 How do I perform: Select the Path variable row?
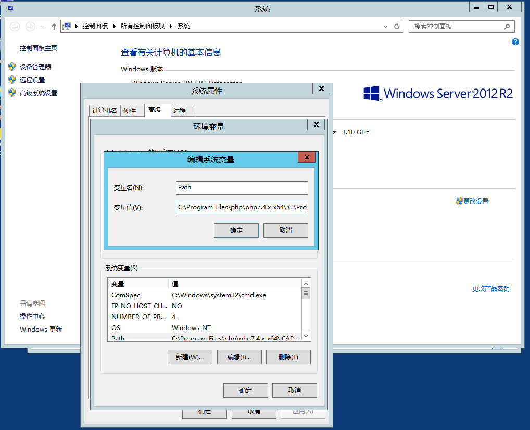[205, 337]
